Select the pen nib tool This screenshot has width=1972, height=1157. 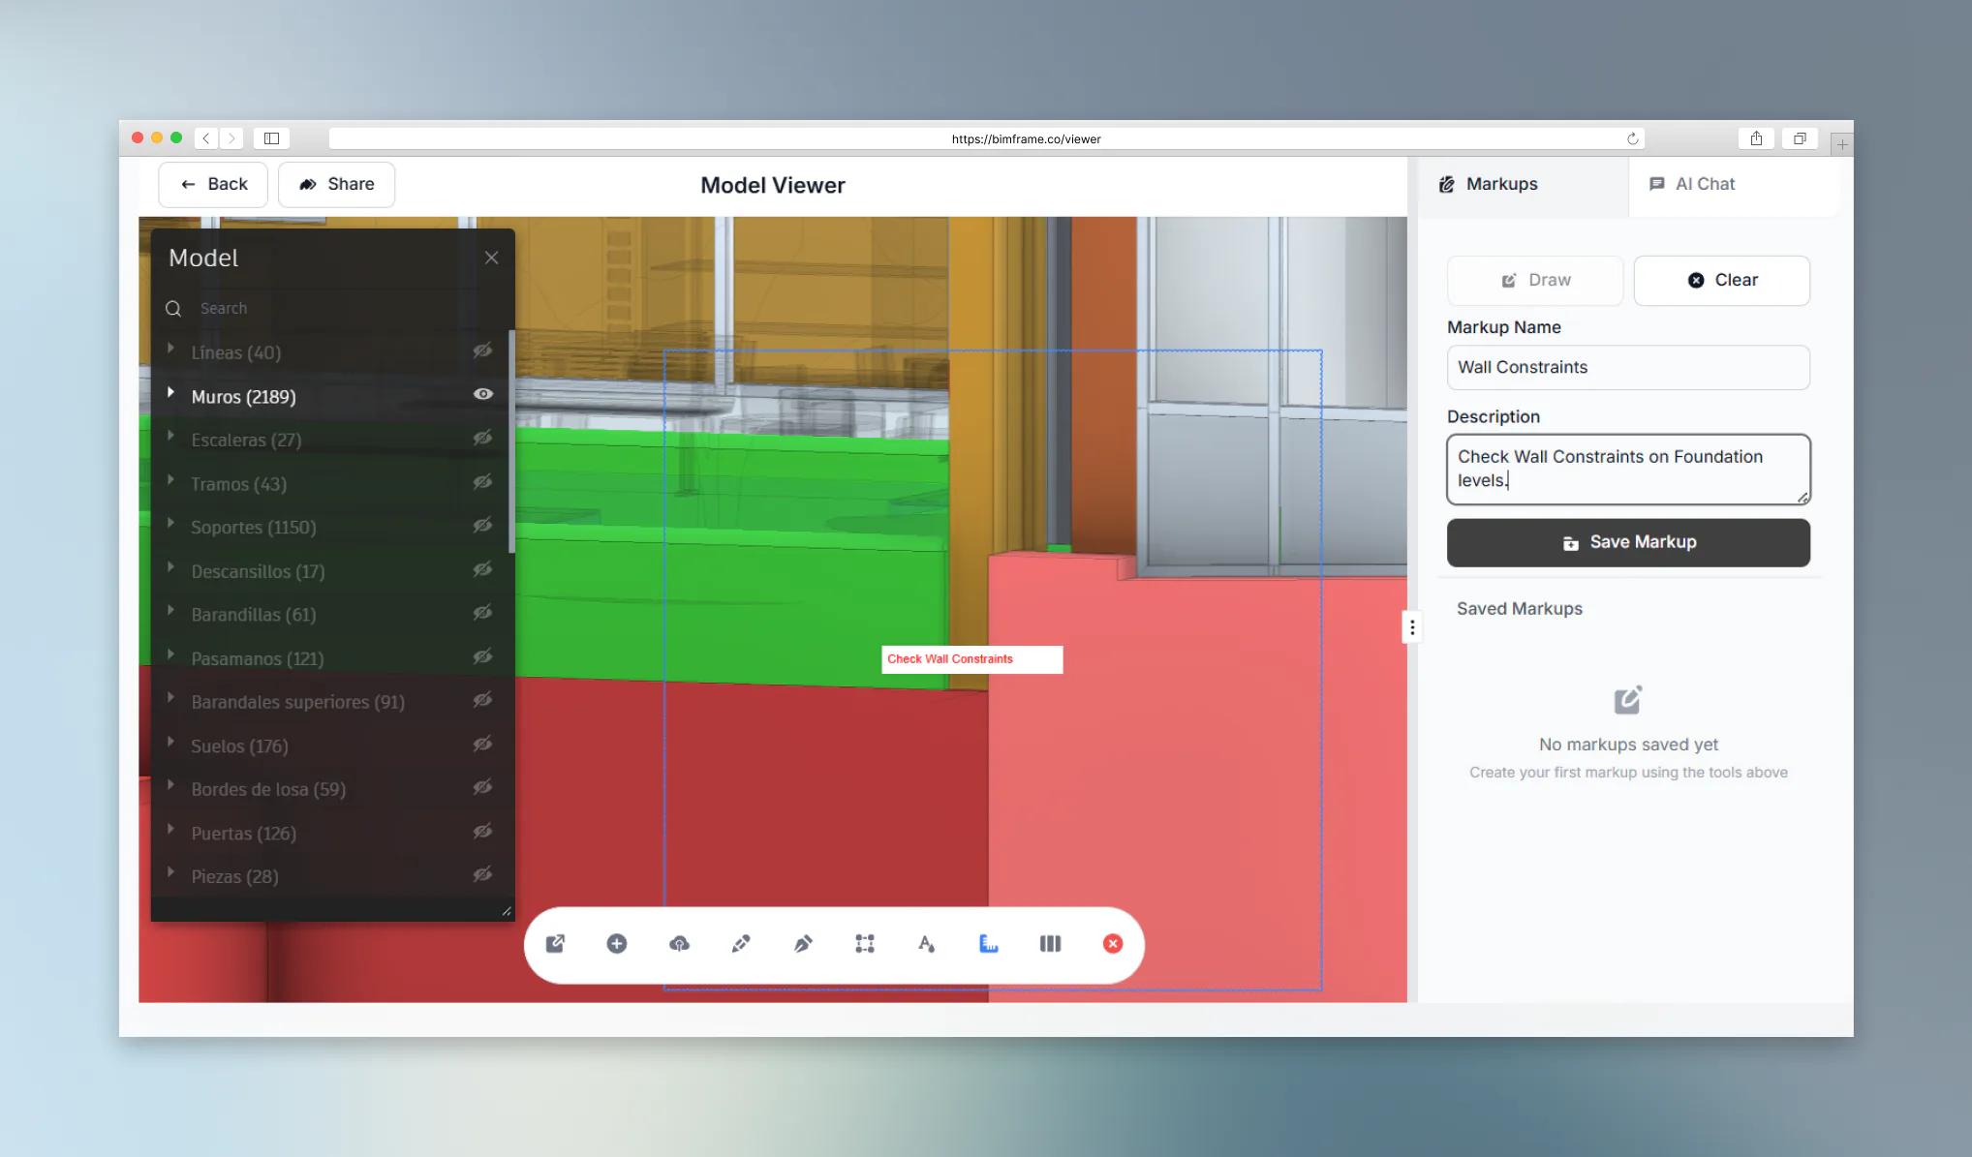(x=803, y=944)
